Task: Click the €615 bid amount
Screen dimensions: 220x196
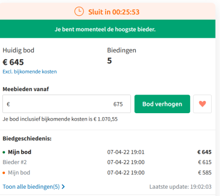Action: 205,162
